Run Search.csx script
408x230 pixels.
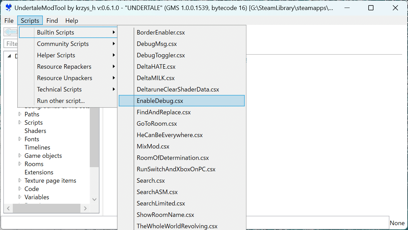pos(182,181)
